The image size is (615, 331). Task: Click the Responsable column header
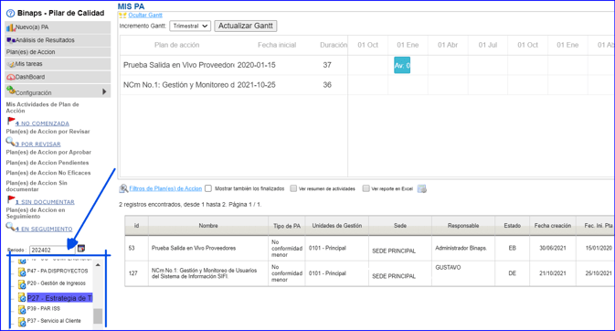463,226
